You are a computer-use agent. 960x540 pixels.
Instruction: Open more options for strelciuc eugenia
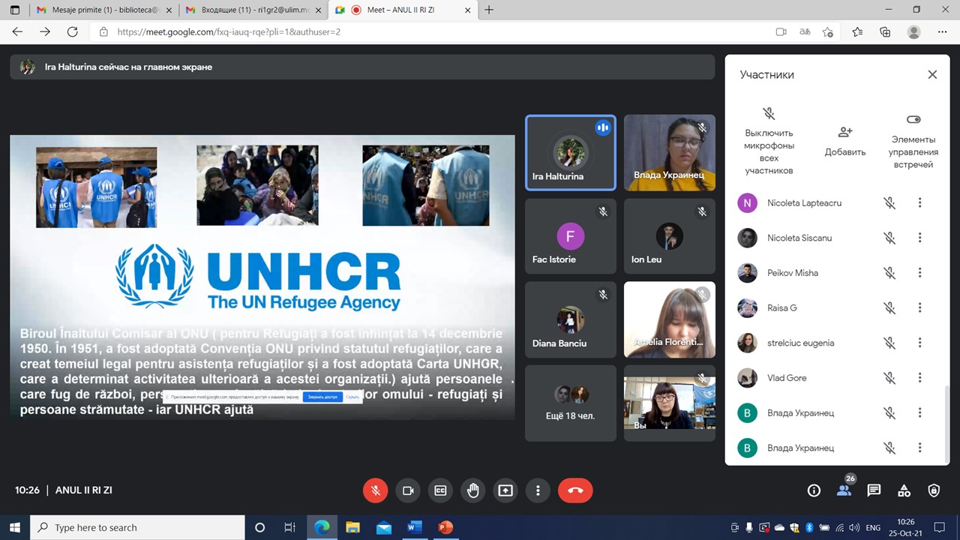(x=919, y=343)
